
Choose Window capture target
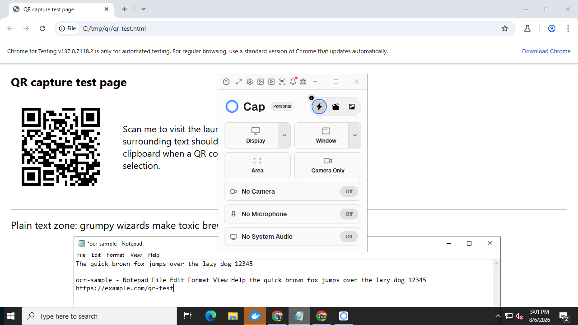tap(322, 135)
